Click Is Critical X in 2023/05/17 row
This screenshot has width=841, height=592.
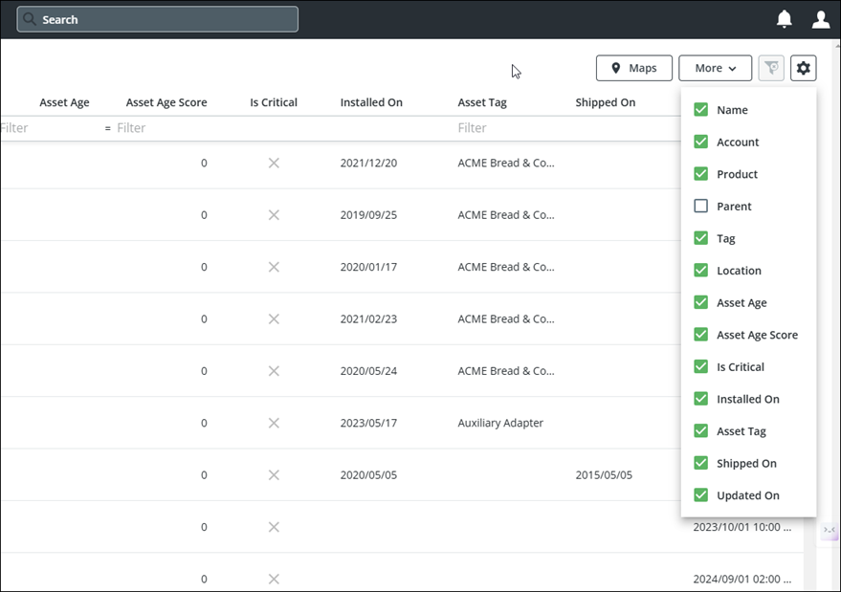274,423
